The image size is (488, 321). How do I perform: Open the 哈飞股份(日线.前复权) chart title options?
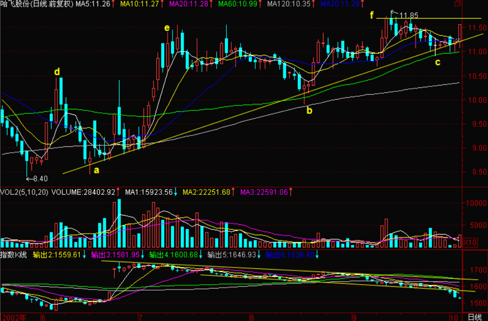(37, 4)
